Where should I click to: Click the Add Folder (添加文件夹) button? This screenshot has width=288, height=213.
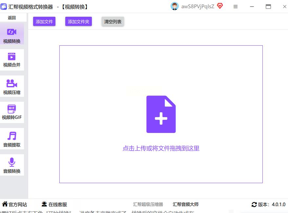[x=78, y=22]
